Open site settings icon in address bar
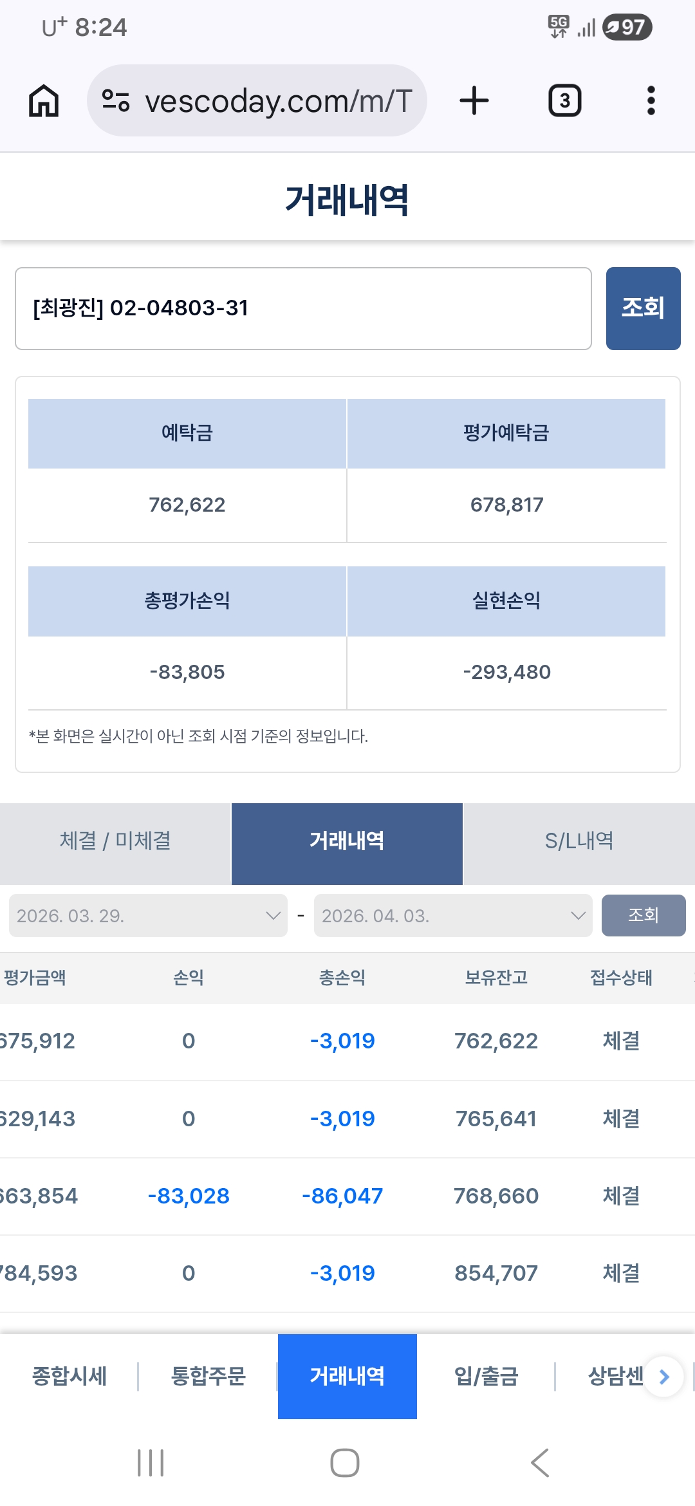Screen dimensions: 695x1506 (x=116, y=101)
